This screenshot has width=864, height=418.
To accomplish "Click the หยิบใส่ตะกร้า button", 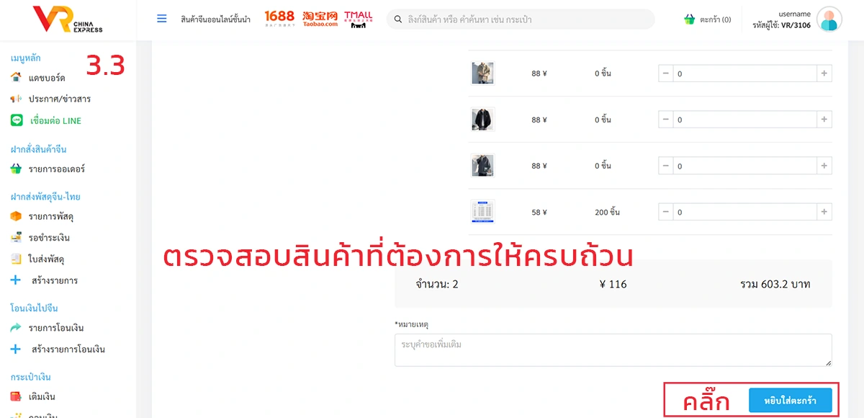I will (x=790, y=401).
